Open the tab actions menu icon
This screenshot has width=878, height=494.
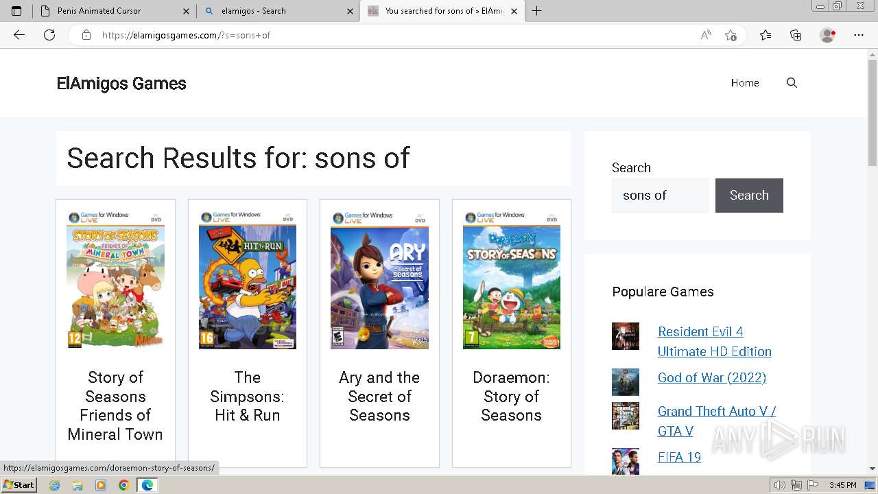point(16,11)
